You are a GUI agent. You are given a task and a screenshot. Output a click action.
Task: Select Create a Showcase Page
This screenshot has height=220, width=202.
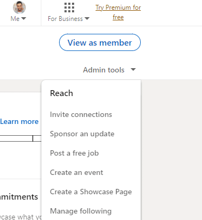91,192
